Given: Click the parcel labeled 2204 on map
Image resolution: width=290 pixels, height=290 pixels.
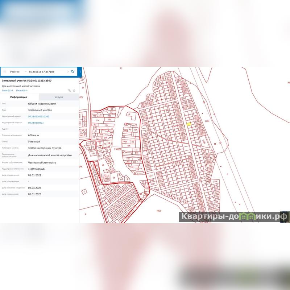Looking at the screenshot, I should point(207,121).
